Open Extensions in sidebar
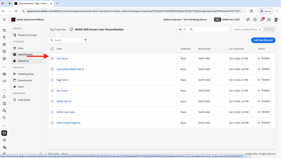Viewport: 281px width, 158px height. coord(27,61)
